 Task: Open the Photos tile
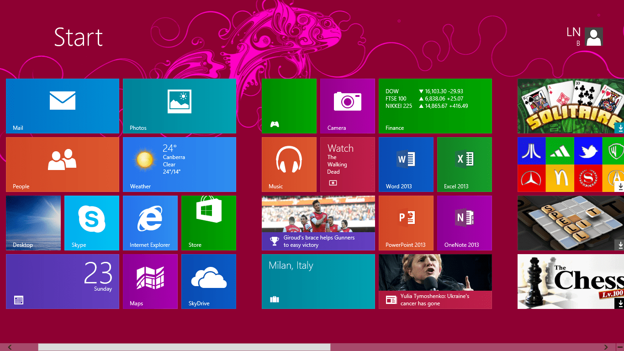coord(180,106)
